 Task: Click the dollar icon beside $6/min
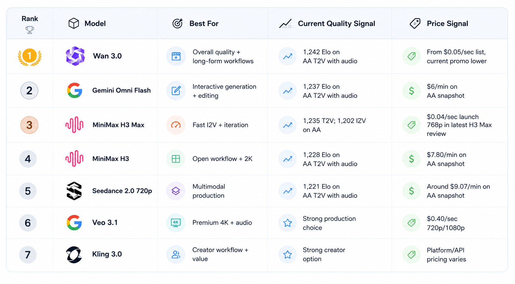pos(411,91)
